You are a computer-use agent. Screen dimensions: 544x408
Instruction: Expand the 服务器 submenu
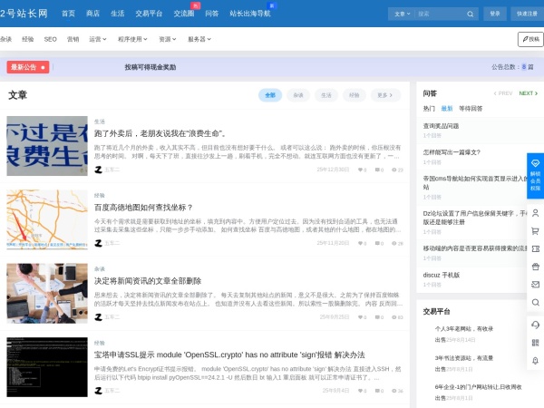pos(199,39)
